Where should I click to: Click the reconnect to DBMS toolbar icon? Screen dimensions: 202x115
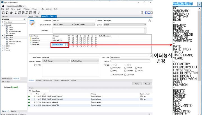click(x=39, y=13)
